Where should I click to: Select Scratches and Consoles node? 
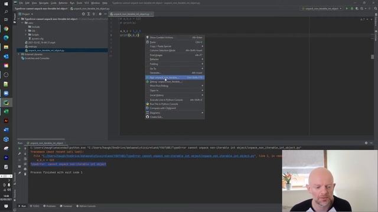35,58
